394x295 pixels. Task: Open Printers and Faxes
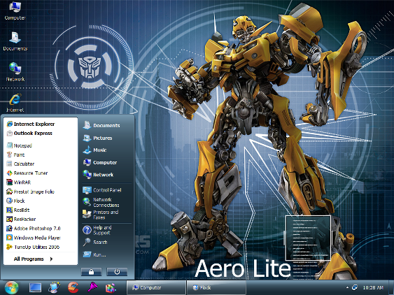point(101,215)
